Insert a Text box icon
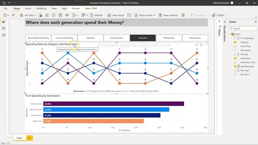Image resolution: width=258 pixels, height=145 pixels. [x=129, y=15]
